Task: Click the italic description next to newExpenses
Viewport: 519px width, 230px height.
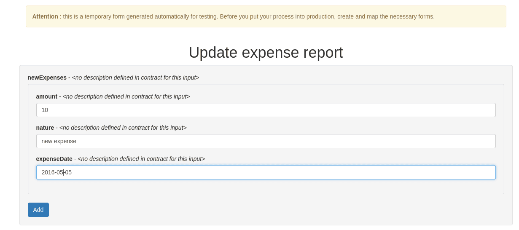Action: (x=135, y=78)
